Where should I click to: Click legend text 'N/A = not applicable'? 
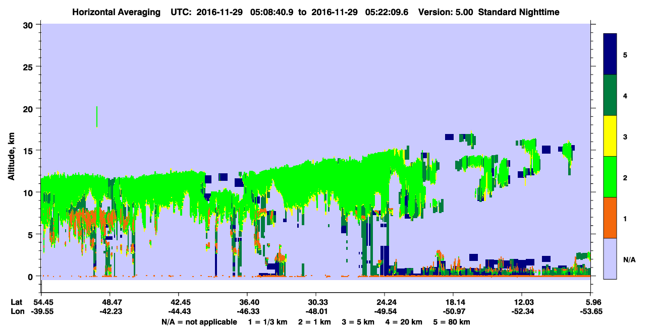pyautogui.click(x=199, y=322)
